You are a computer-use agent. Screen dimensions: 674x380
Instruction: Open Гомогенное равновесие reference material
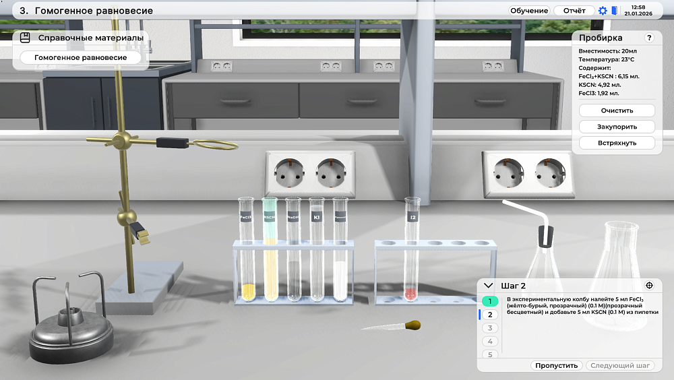81,57
